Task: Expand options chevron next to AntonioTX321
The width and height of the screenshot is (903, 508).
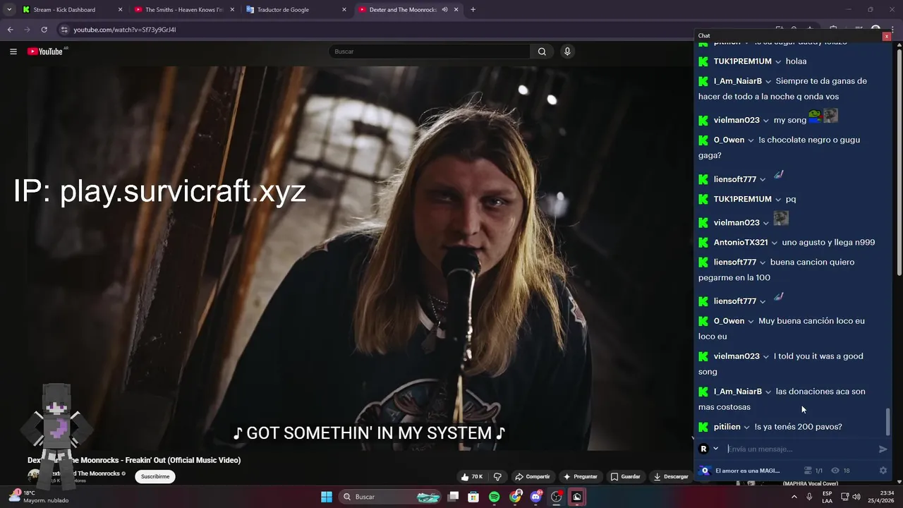Action: click(x=774, y=243)
